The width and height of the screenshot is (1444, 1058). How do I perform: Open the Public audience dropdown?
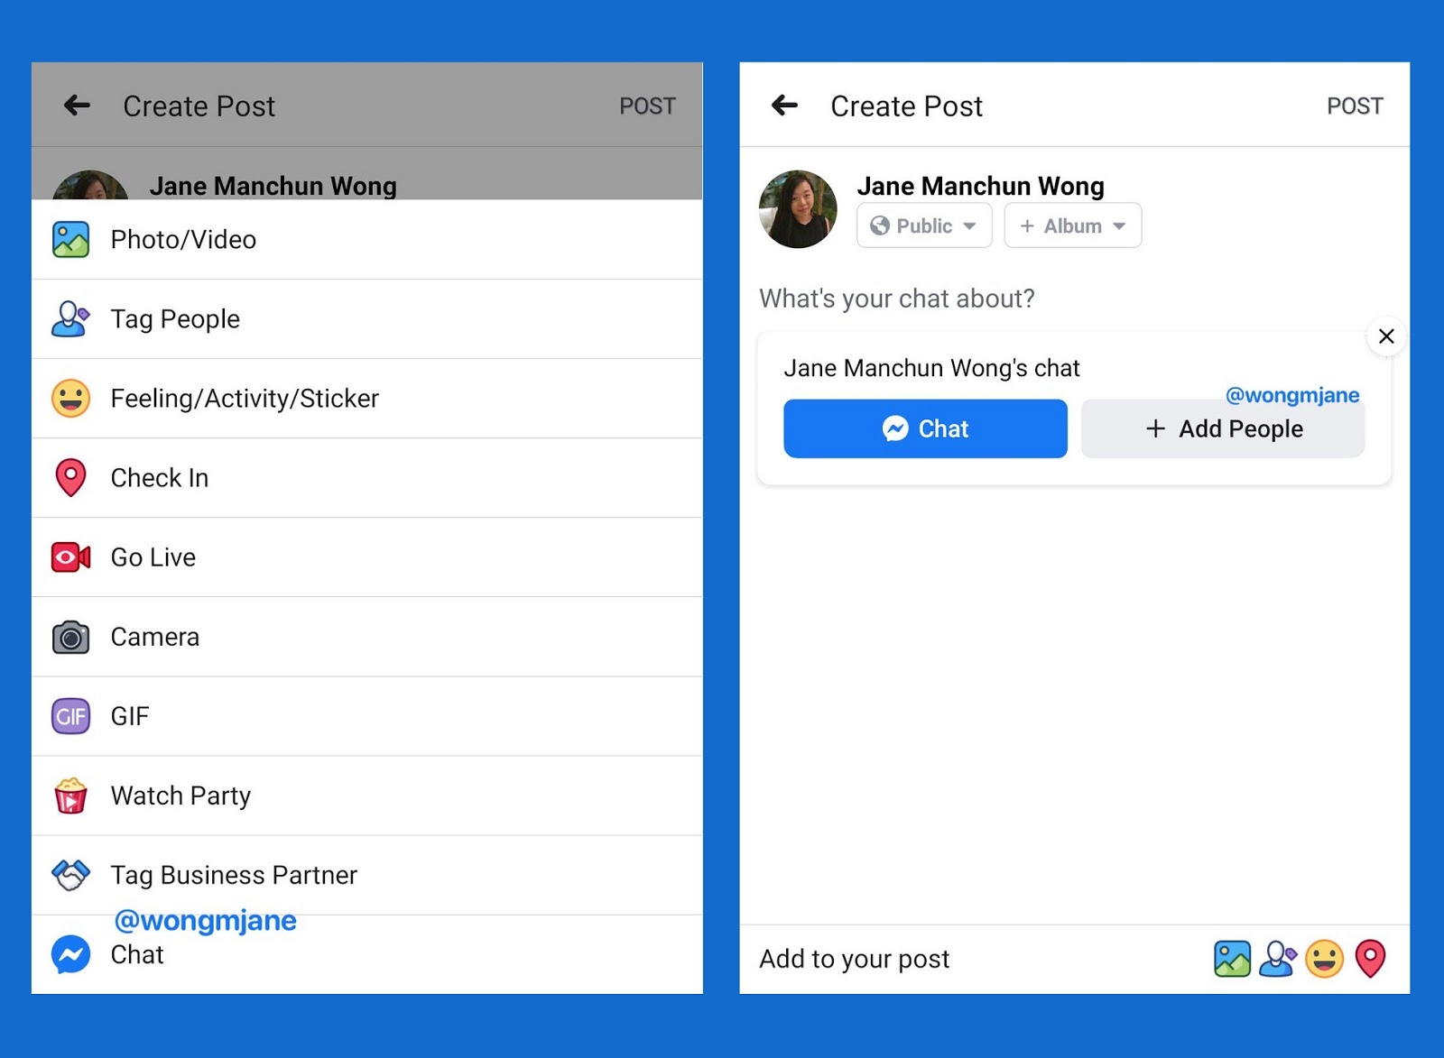922,225
